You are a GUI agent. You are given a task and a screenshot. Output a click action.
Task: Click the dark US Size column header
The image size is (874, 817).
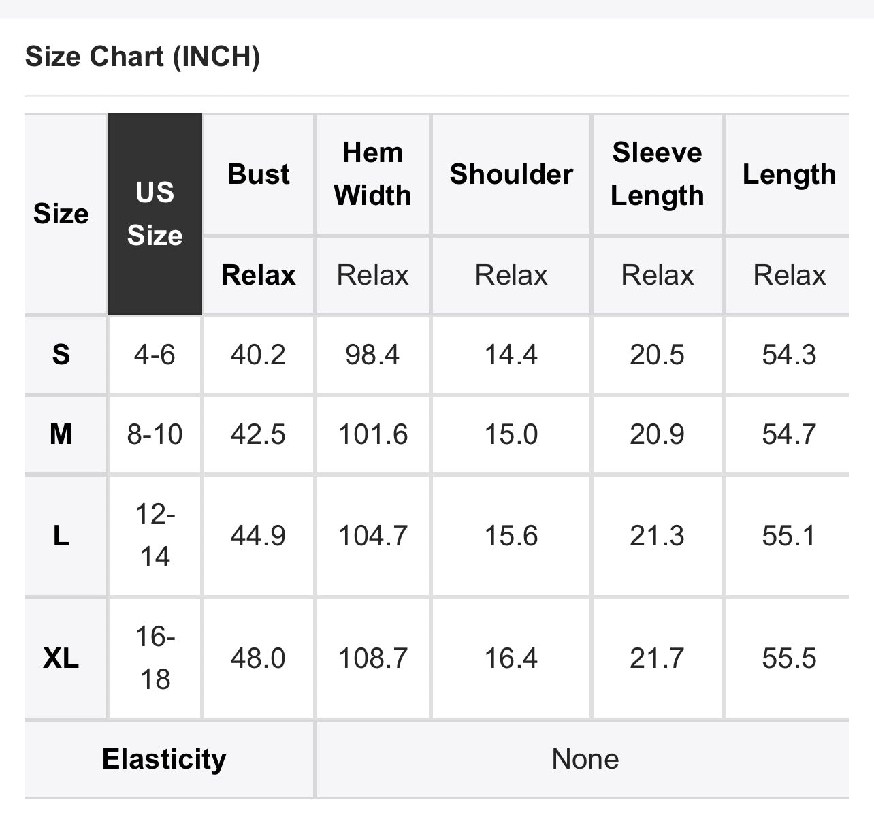tap(155, 214)
